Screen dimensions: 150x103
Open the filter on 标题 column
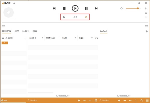pyautogui.click(x=75, y=38)
